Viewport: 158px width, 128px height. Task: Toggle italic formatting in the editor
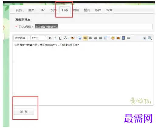[x=55, y=38]
